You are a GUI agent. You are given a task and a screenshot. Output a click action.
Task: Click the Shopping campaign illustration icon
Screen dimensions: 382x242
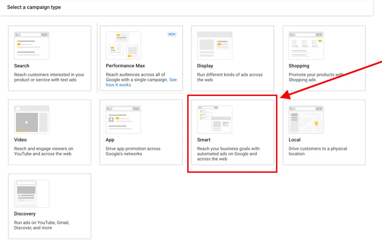pos(306,46)
